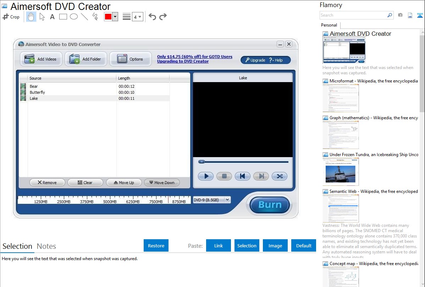Select the arrow pointer tool
Image resolution: width=425 pixels, height=287 pixels.
tap(42, 17)
